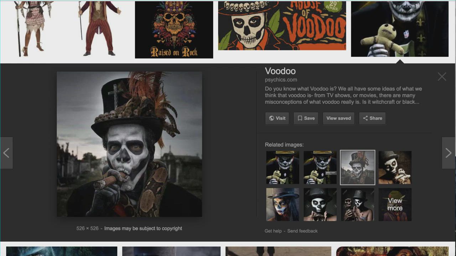The image size is (456, 256).
Task: Open the Raised on Rock skull image
Action: pos(174,30)
